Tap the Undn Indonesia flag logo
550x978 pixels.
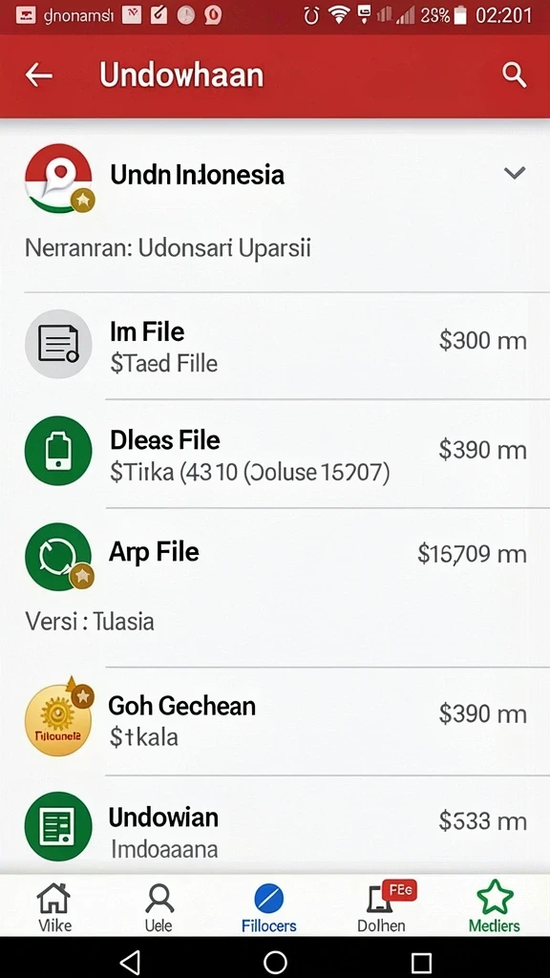pyautogui.click(x=58, y=178)
